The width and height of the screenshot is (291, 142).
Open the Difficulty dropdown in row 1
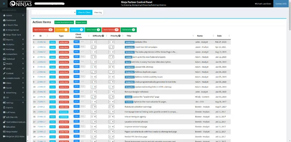coord(93,42)
